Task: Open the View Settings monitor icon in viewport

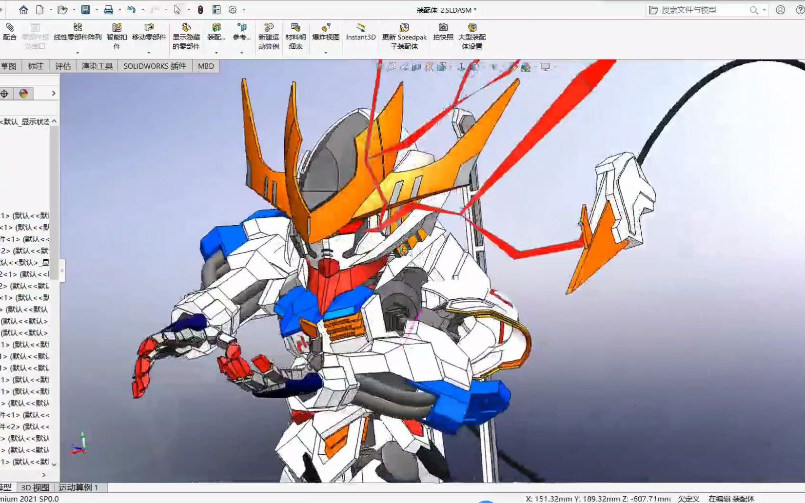Action: click(545, 67)
